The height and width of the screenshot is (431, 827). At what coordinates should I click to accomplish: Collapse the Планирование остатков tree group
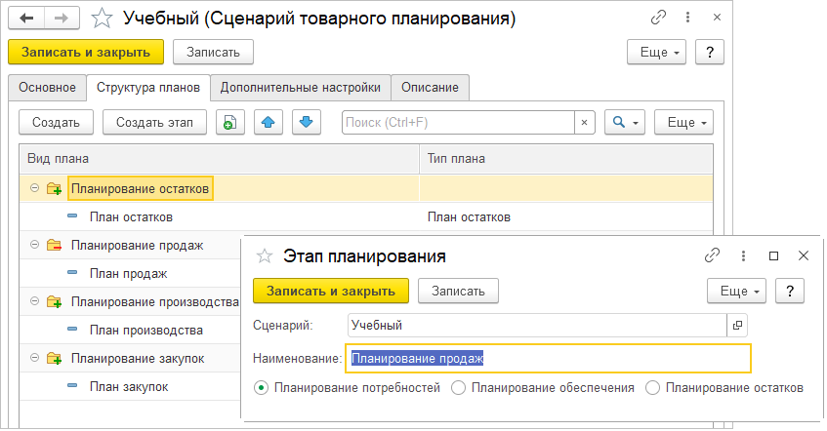click(34, 188)
